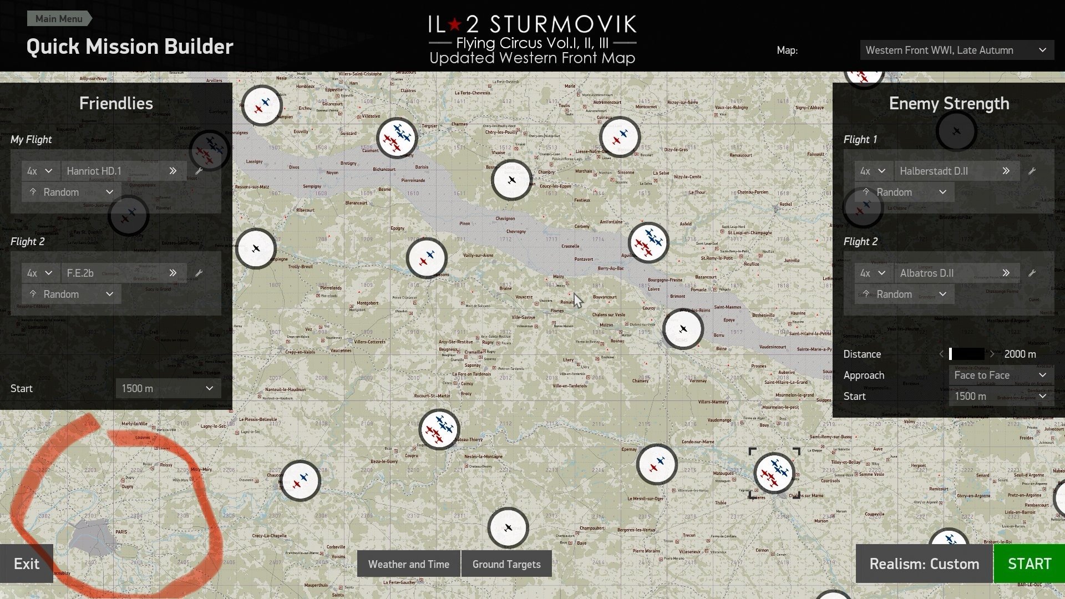Return to the Main Menu
This screenshot has width=1065, height=599.
(59, 19)
